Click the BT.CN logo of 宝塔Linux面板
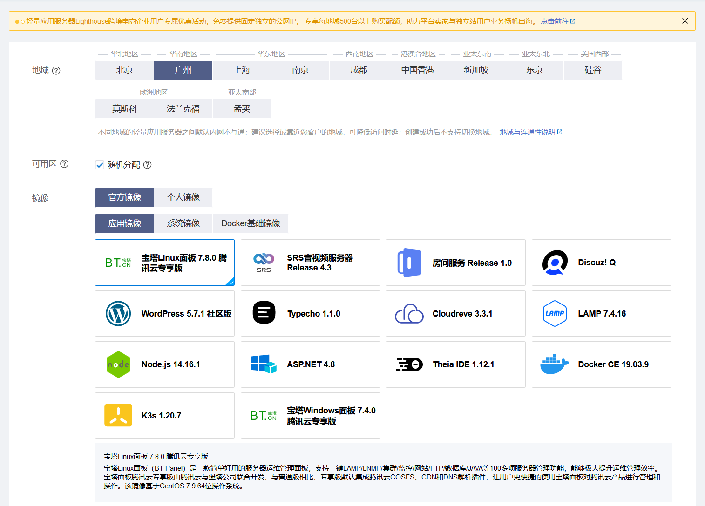Screen dimensions: 705x506 pos(118,263)
